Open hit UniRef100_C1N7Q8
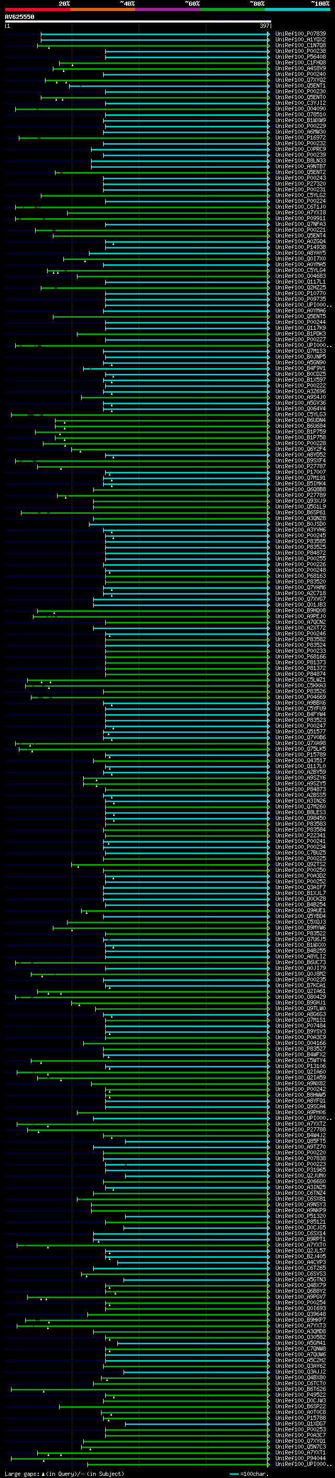This screenshot has width=335, height=1478. (300, 45)
